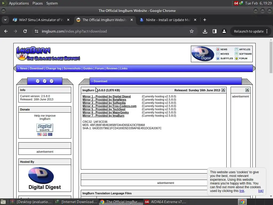
Task: Go forward in browser history
Action: coord(15,31)
